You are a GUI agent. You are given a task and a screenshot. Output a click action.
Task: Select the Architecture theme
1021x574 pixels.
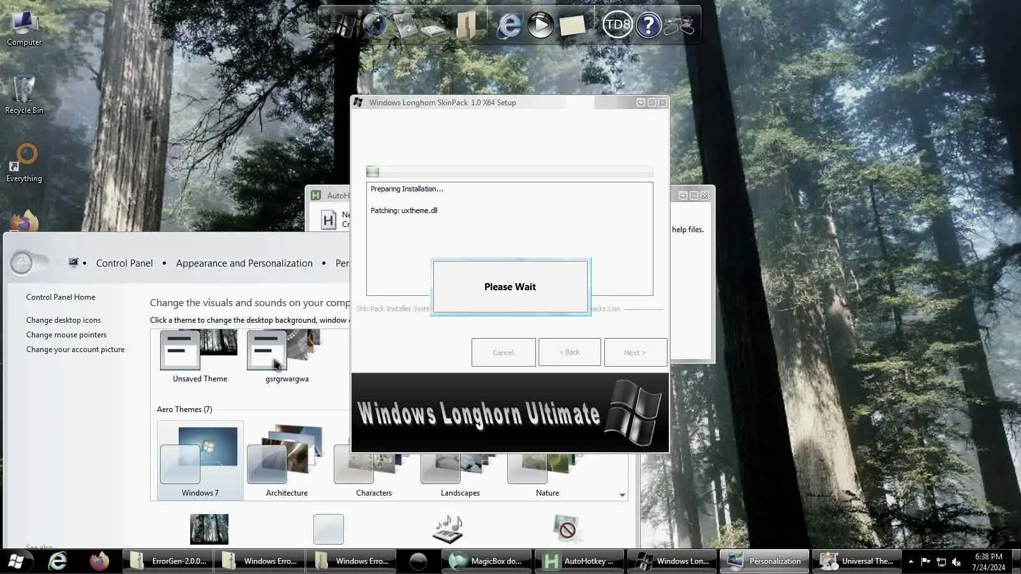click(287, 460)
